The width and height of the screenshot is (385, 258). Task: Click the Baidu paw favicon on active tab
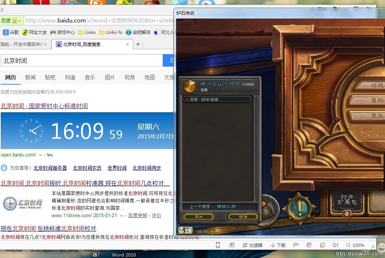tap(59, 44)
